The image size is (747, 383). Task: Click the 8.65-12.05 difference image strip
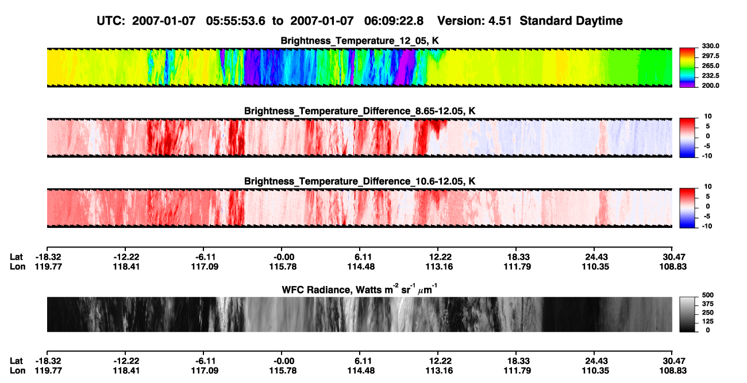(x=359, y=138)
